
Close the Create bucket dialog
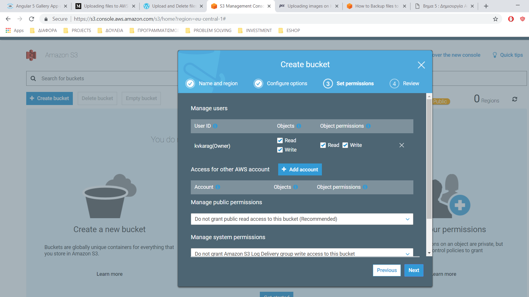coord(421,65)
